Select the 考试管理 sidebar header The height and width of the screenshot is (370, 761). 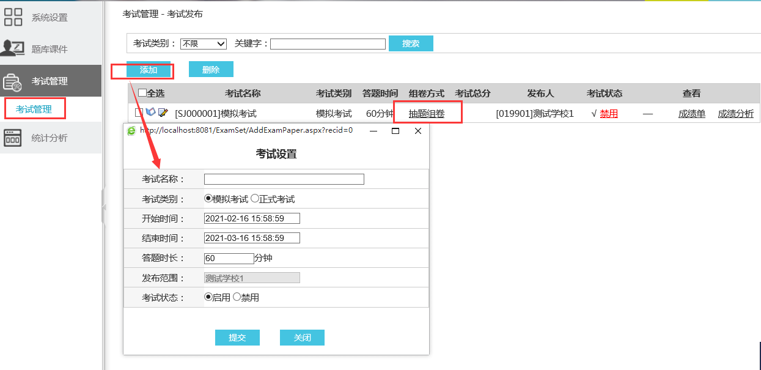[x=51, y=81]
